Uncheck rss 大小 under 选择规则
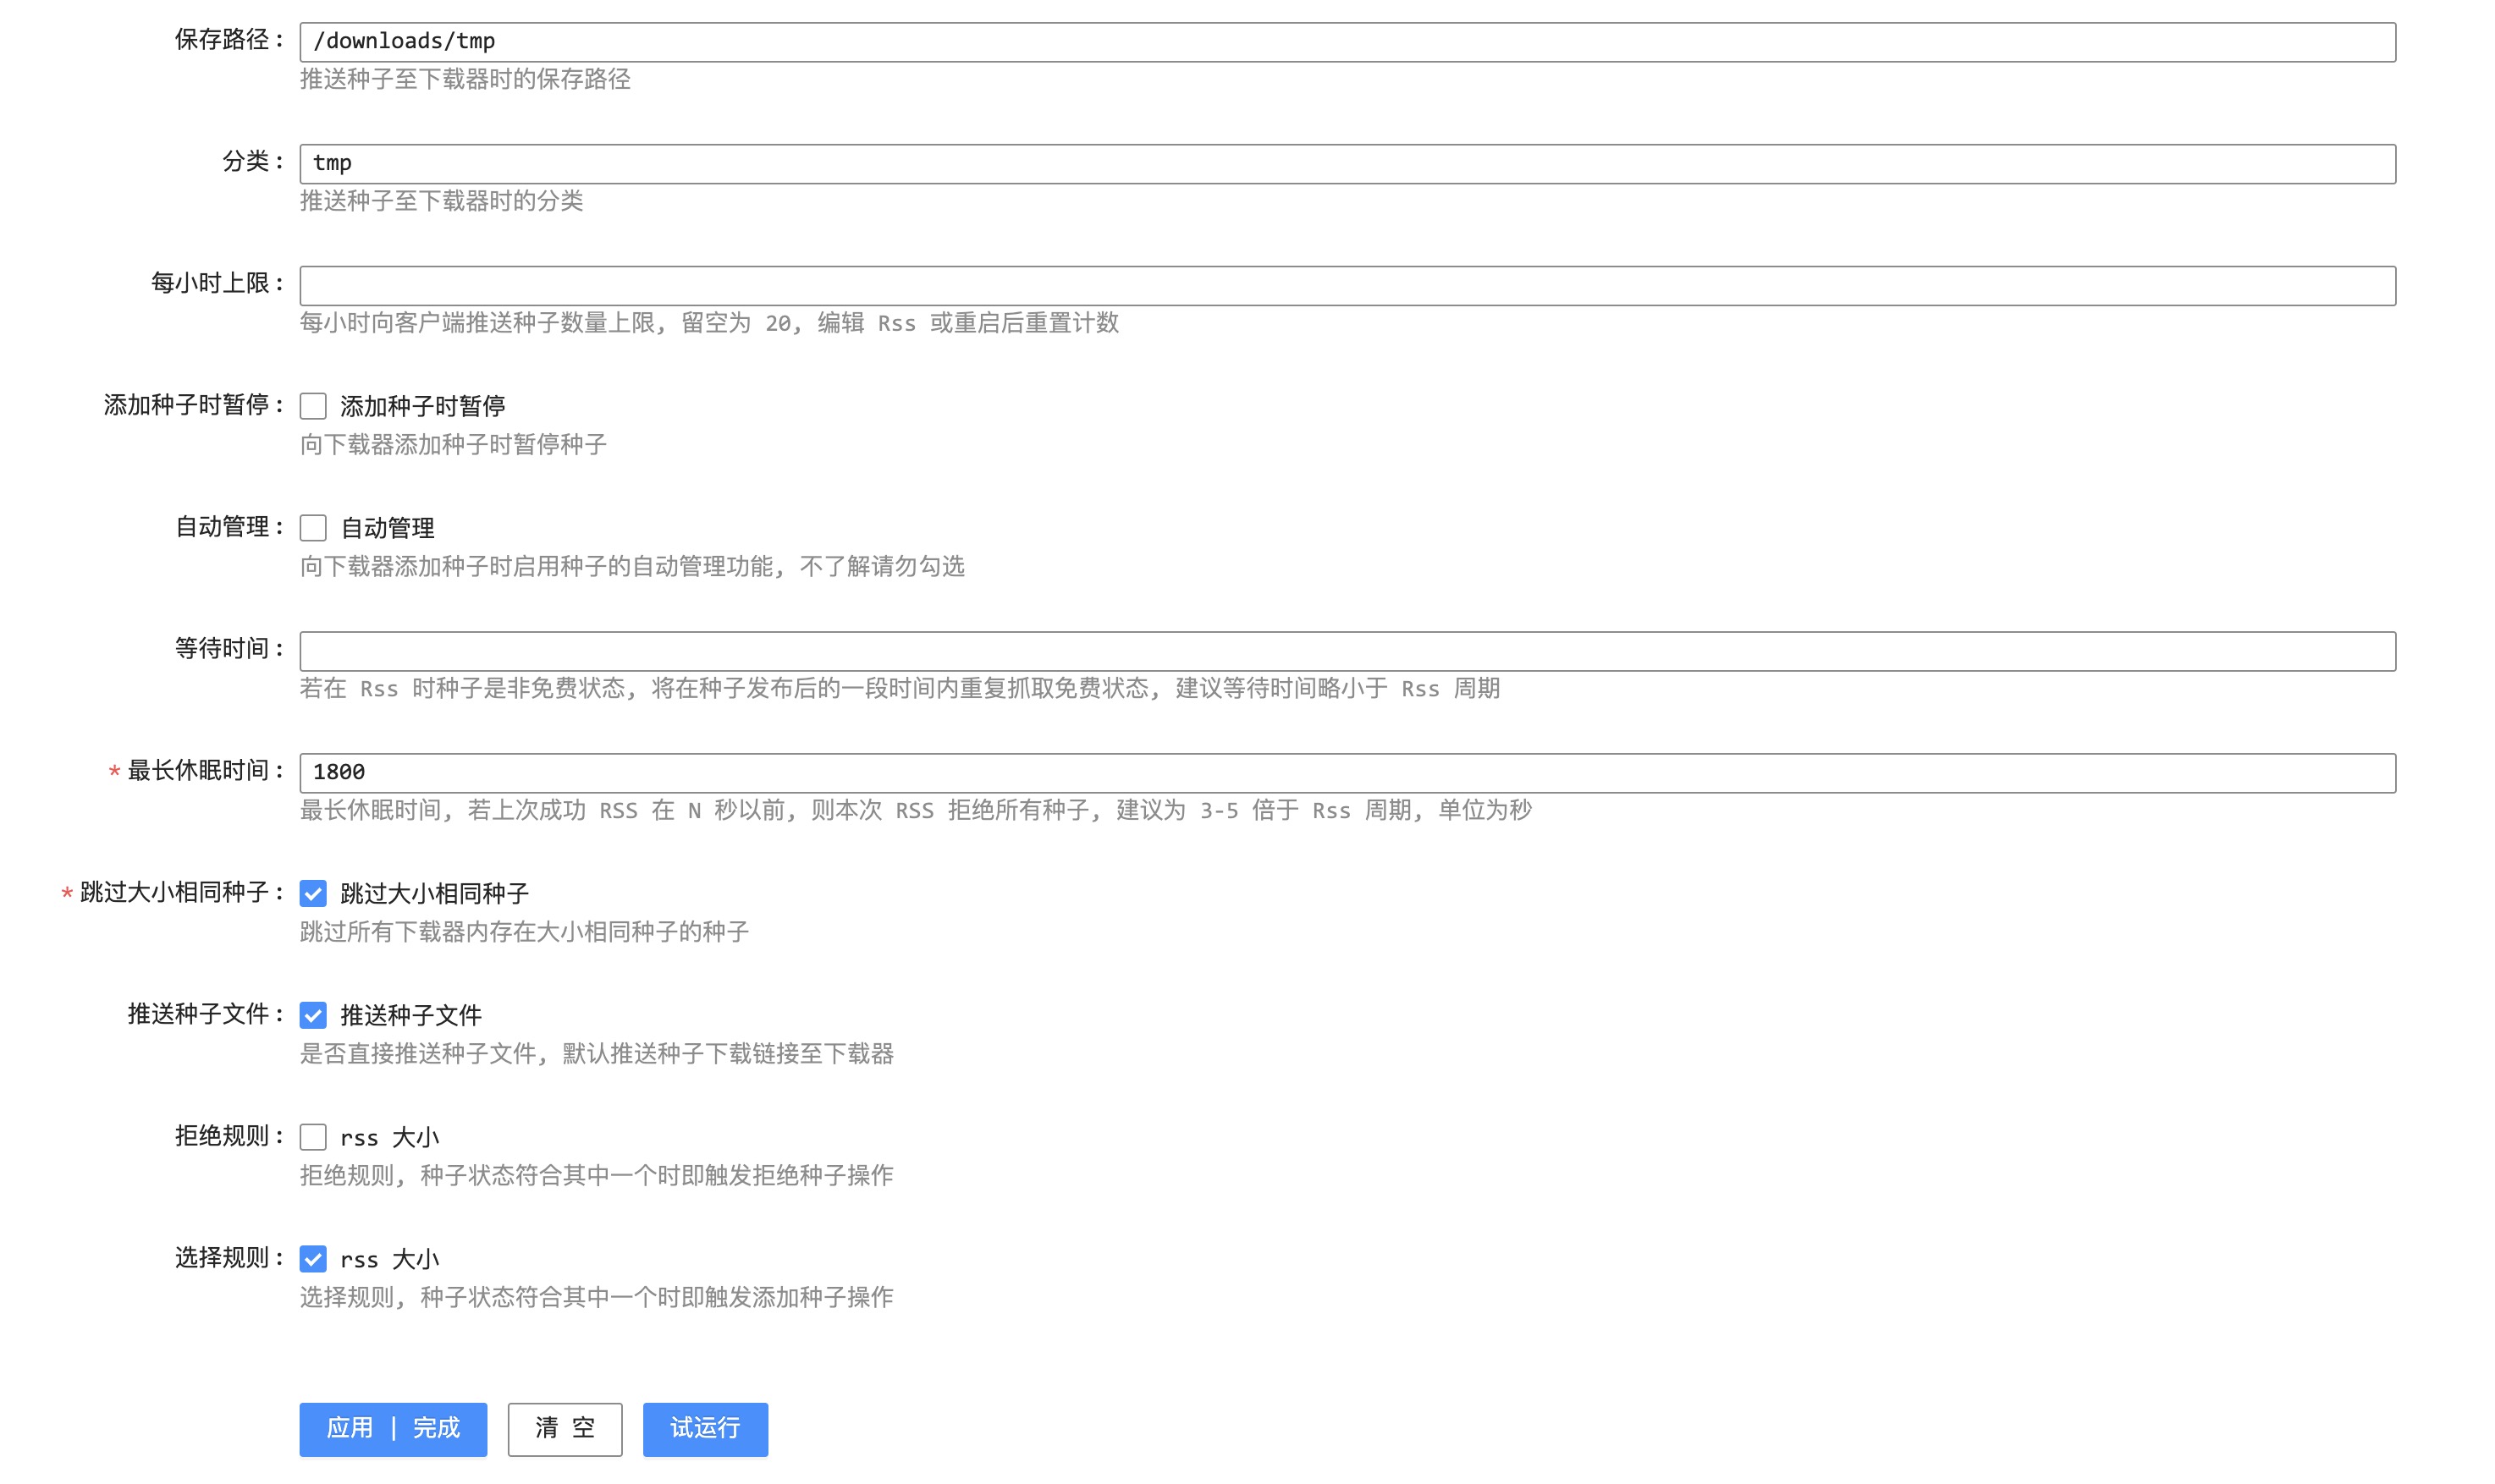The height and width of the screenshot is (1484, 2495). [x=313, y=1259]
